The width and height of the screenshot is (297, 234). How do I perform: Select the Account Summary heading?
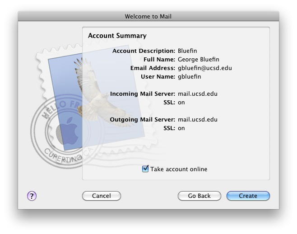coord(117,36)
